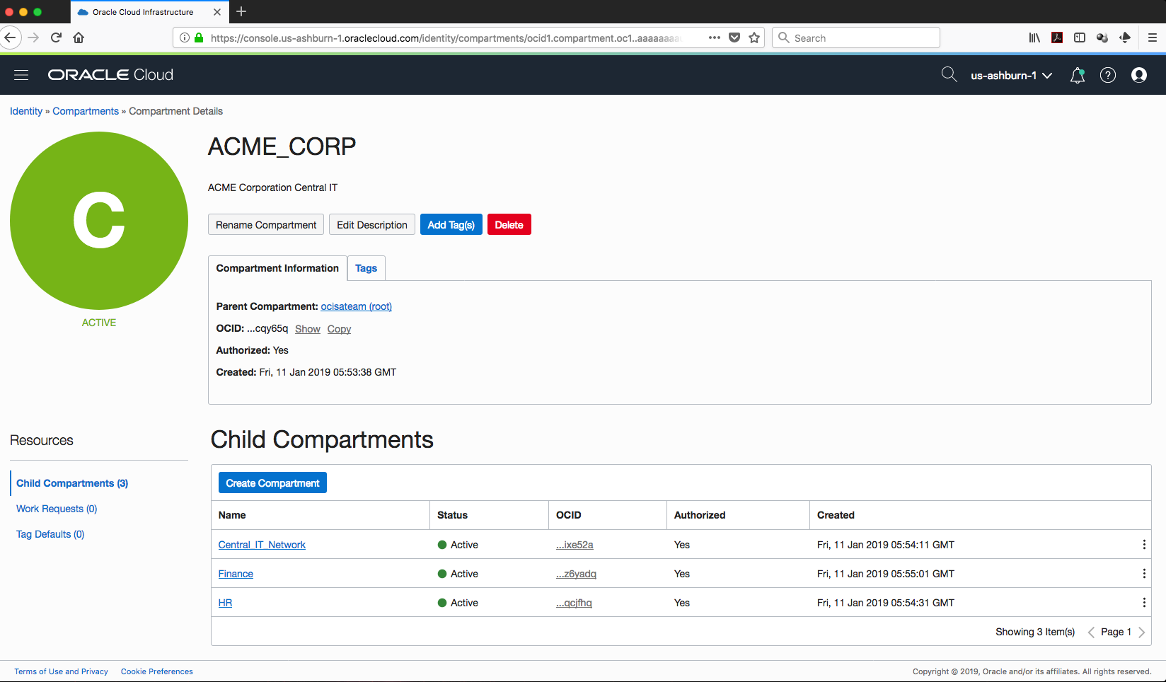1166x682 pixels.
Task: Click the Compartments breadcrumb link
Action: (86, 111)
